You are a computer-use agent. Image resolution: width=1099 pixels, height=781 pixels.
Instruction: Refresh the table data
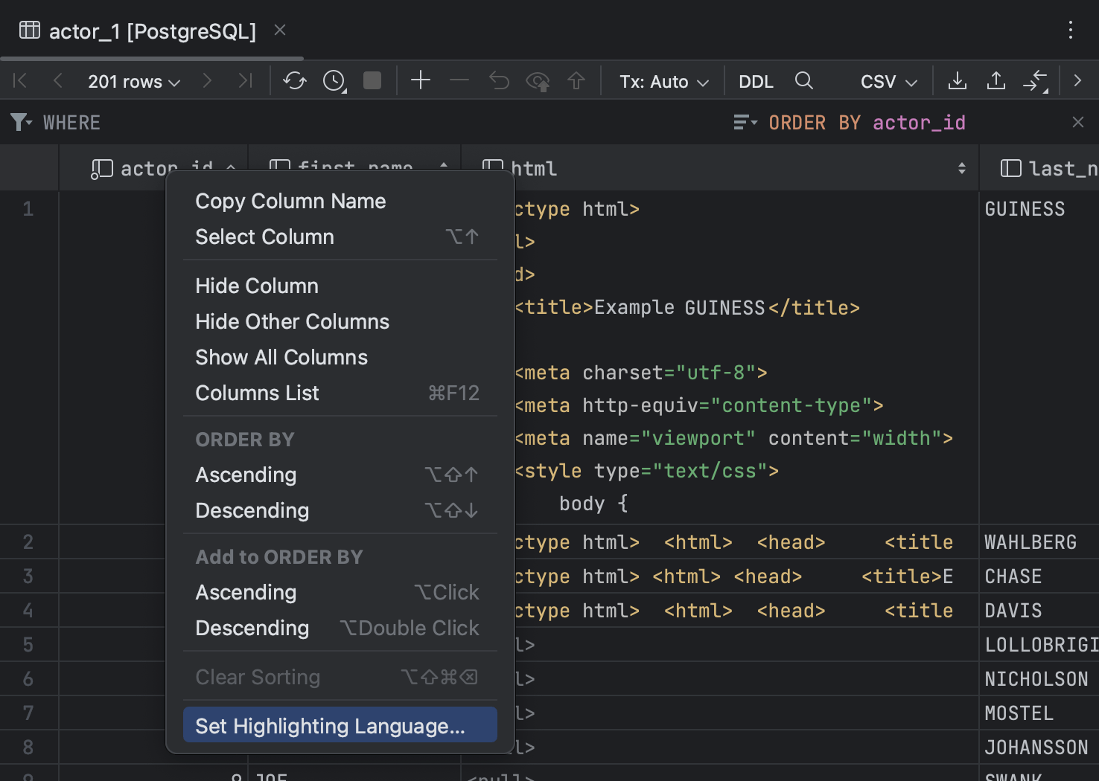[294, 80]
